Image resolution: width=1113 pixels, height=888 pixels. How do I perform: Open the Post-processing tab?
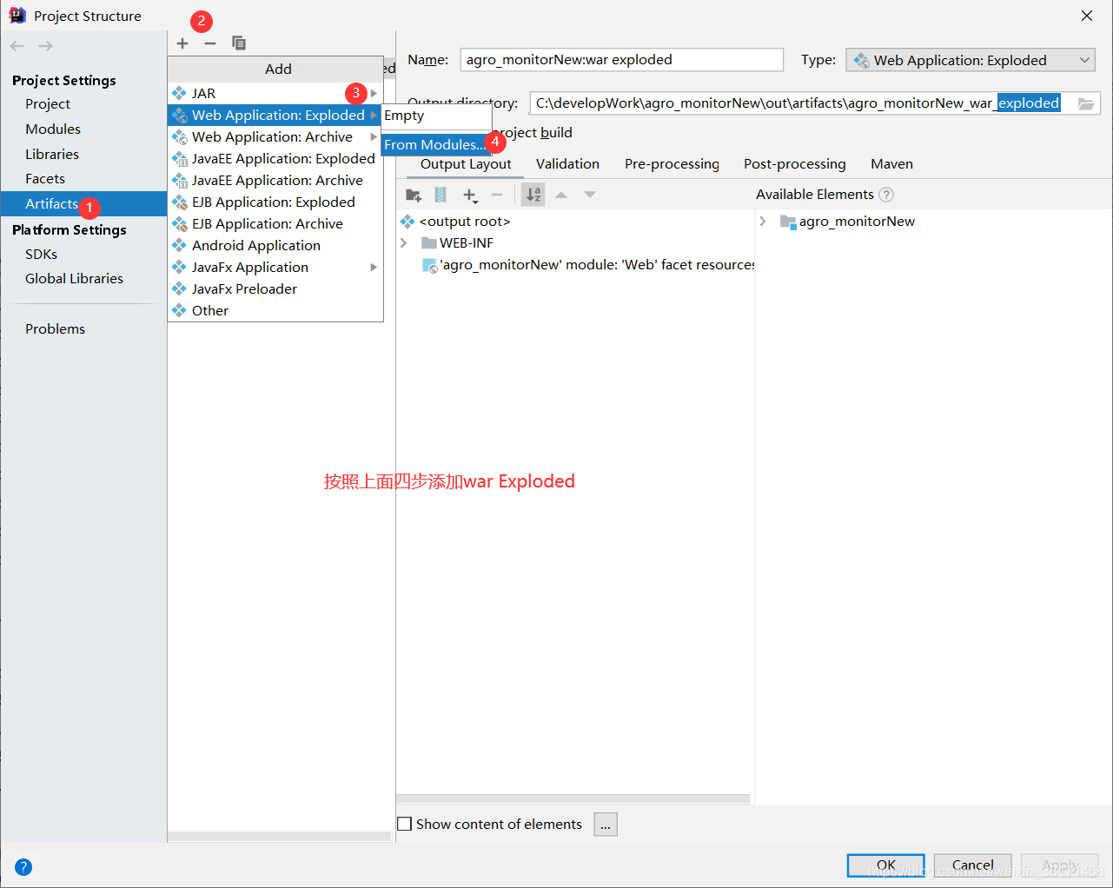(794, 164)
